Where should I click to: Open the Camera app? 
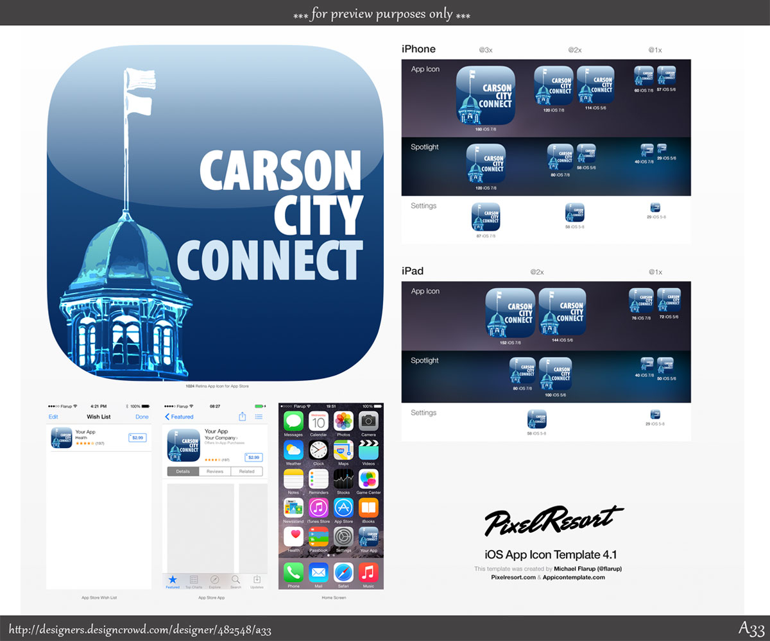(368, 421)
